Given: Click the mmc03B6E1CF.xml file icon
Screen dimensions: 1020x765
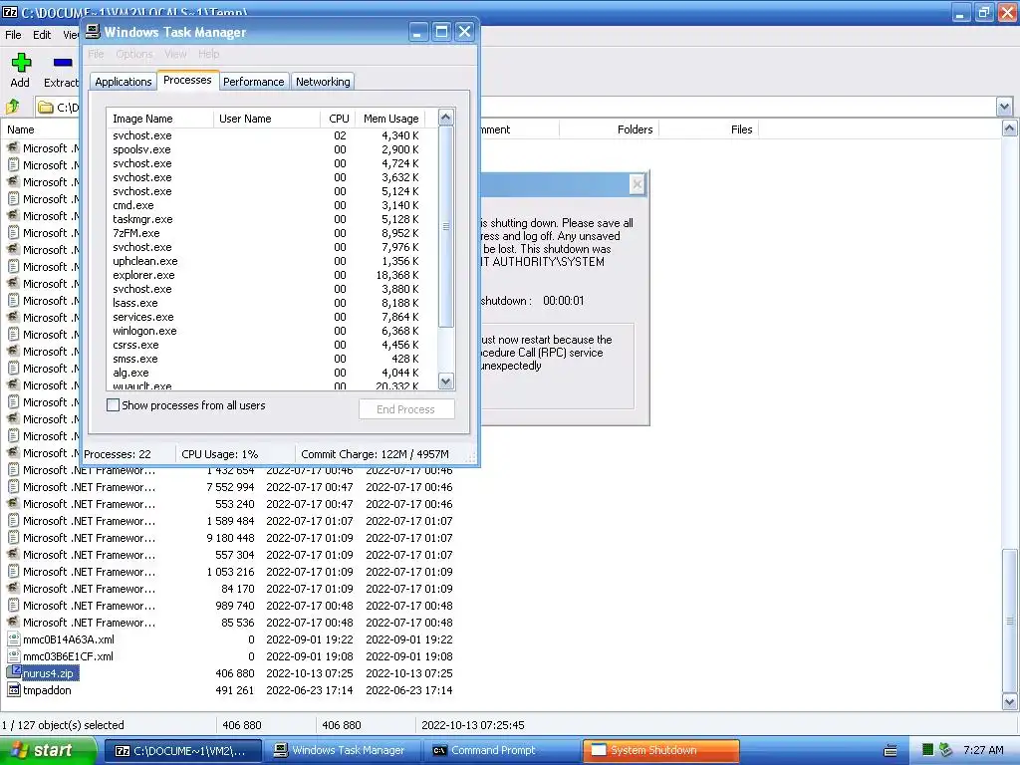Looking at the screenshot, I should tap(14, 655).
